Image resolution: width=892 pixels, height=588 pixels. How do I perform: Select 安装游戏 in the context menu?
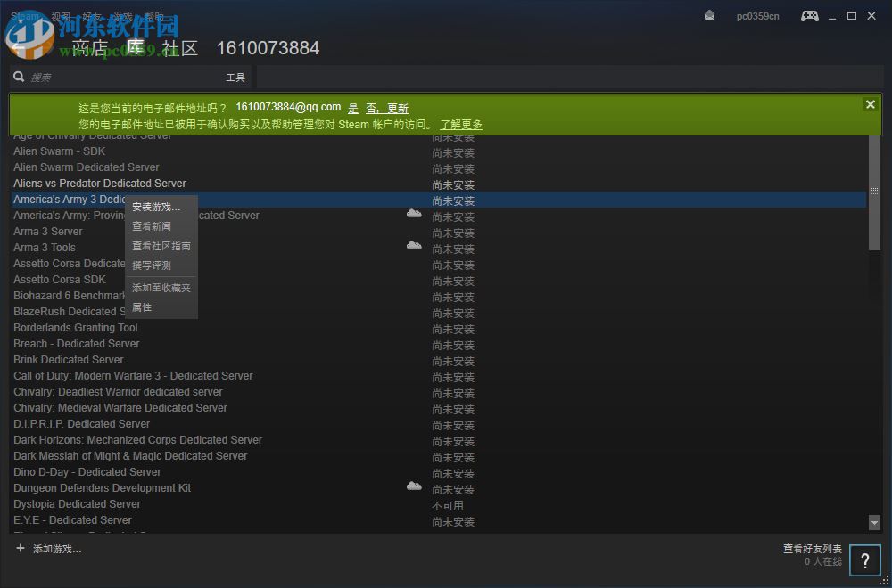click(153, 206)
